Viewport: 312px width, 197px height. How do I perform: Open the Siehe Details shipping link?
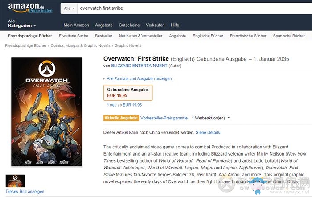coord(208,132)
